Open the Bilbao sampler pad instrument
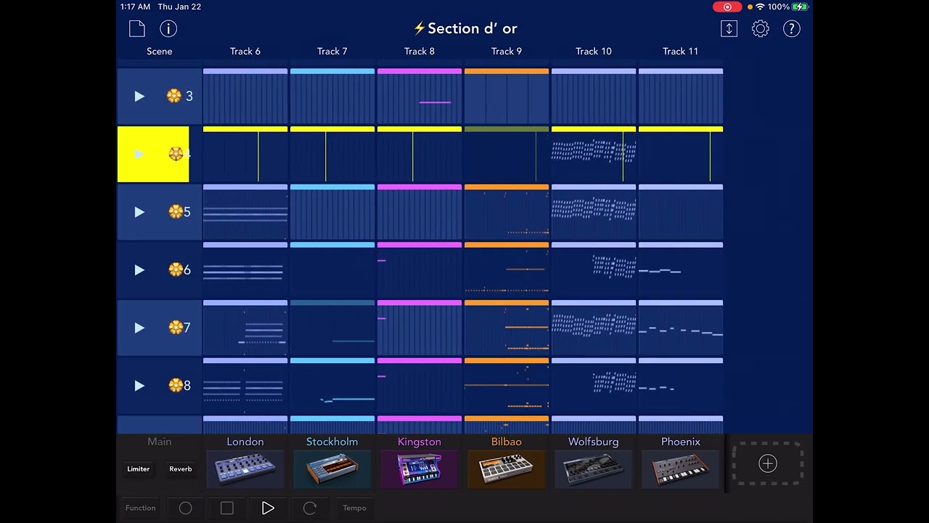929x523 pixels. (x=507, y=469)
